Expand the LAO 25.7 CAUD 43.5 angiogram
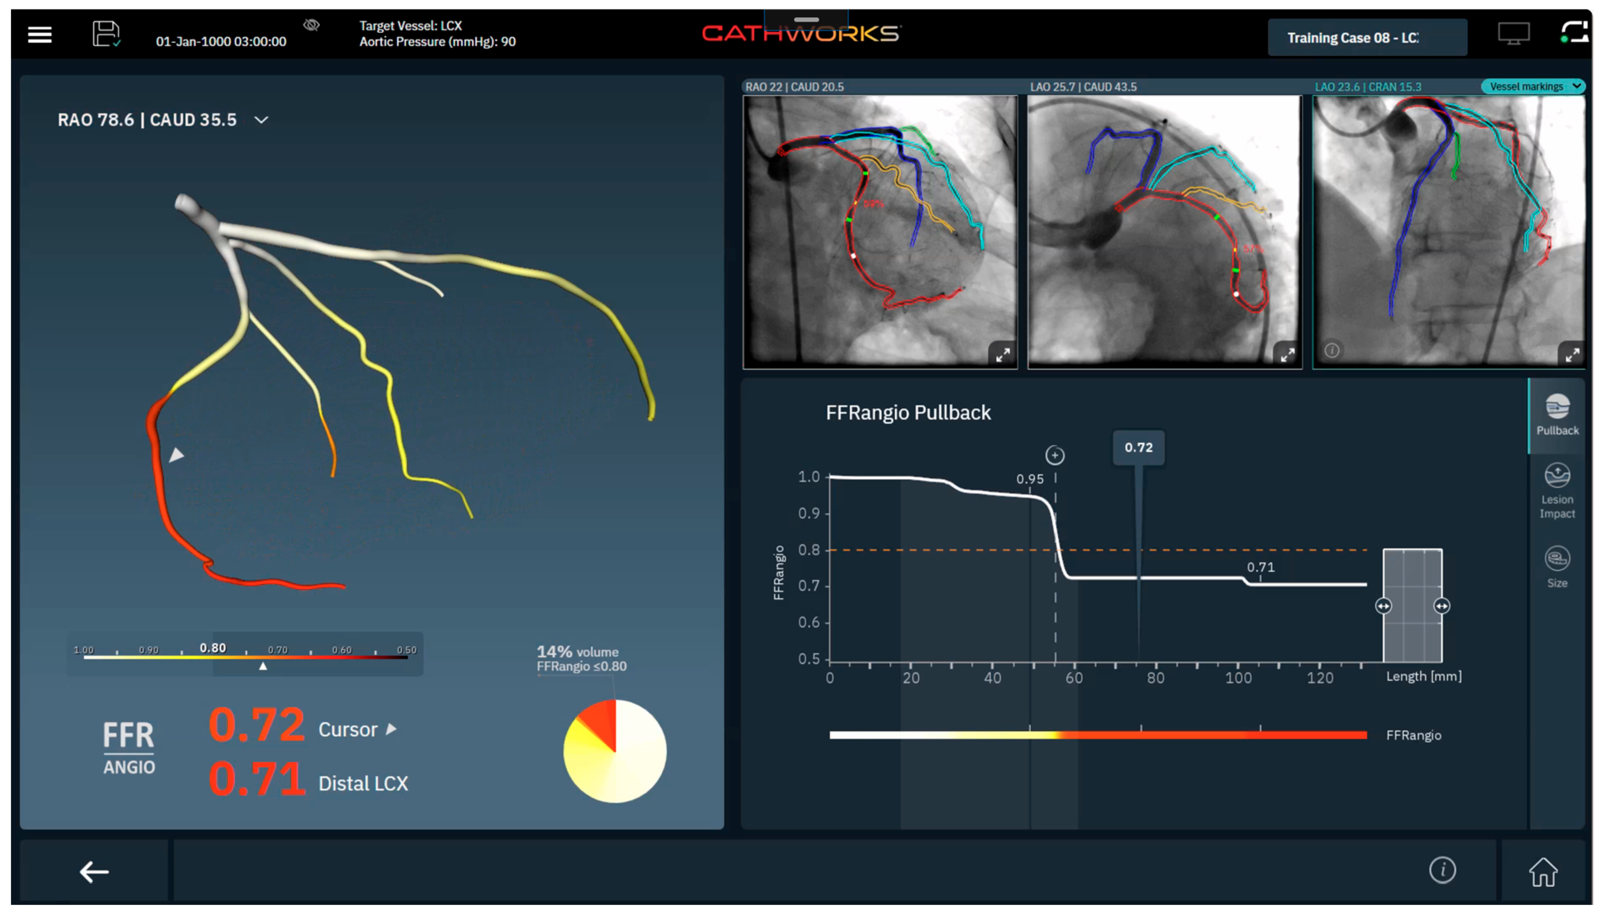This screenshot has width=1603, height=920. [1287, 354]
